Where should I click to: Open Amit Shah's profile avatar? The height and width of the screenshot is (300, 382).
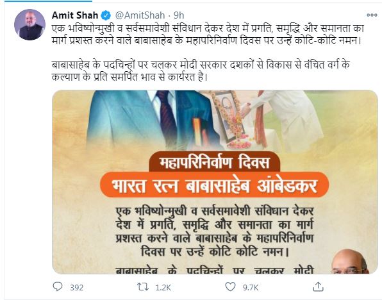tap(29, 24)
